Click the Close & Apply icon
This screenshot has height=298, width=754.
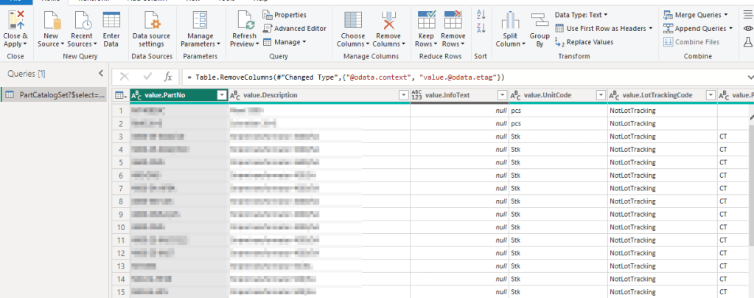[x=15, y=21]
